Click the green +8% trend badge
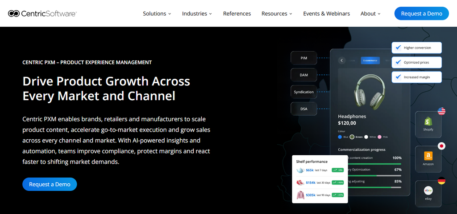This screenshot has height=214, width=457. point(338,170)
